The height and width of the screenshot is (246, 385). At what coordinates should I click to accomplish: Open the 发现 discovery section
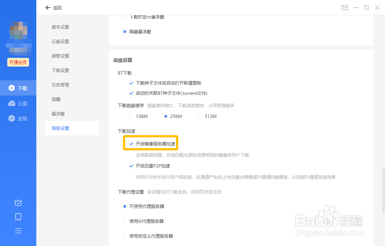18,118
